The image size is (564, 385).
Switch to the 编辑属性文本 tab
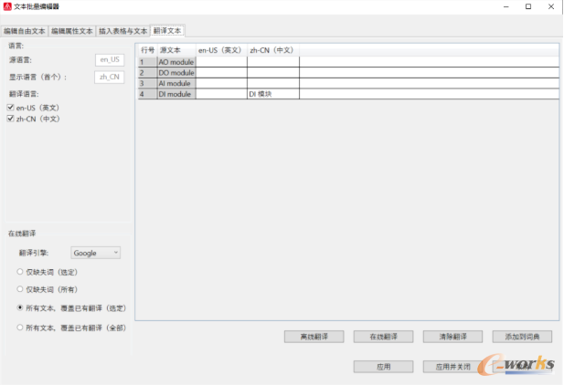tap(72, 31)
